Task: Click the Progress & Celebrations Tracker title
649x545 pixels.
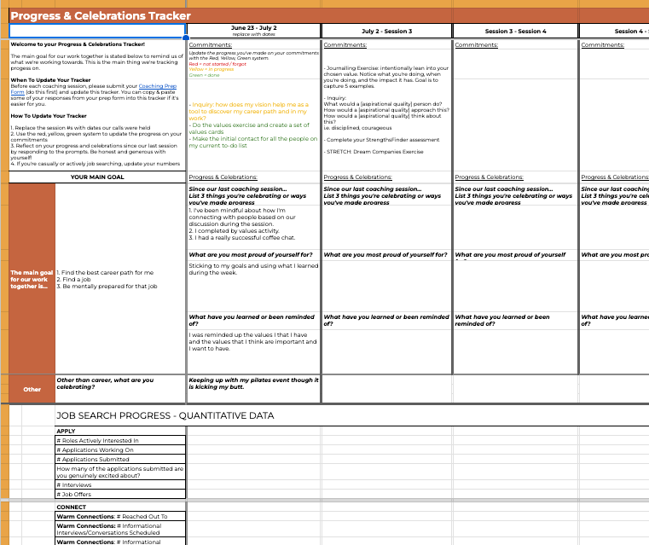Action: point(101,15)
